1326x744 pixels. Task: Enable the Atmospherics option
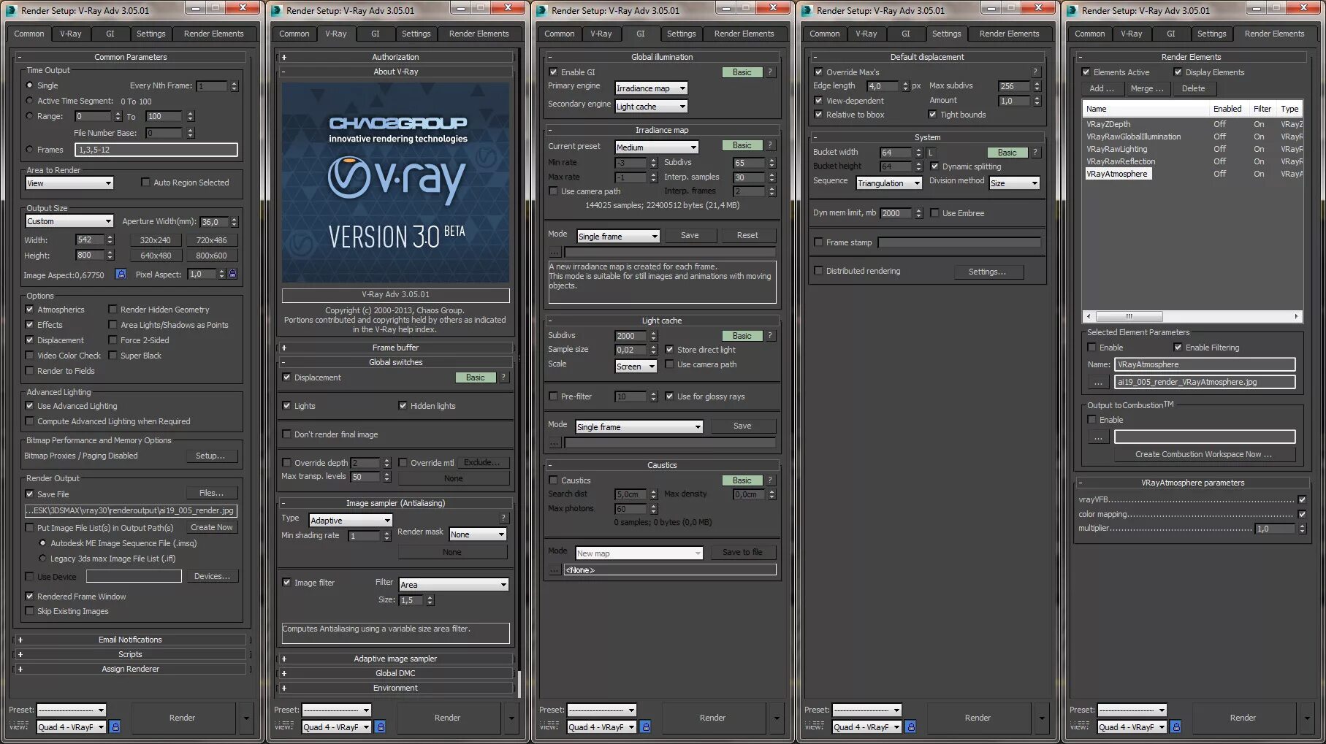(30, 310)
